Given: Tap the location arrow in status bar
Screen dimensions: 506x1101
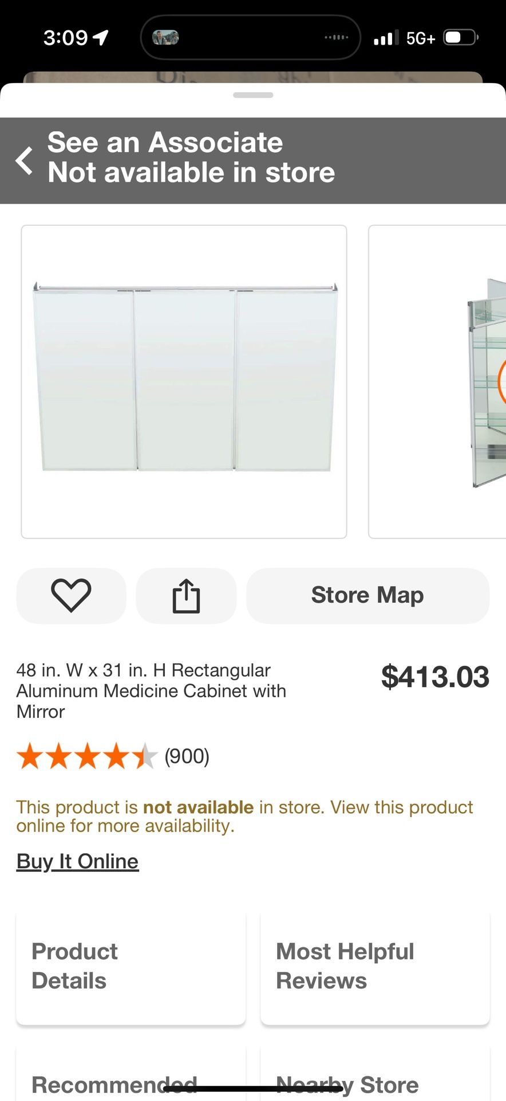Looking at the screenshot, I should (101, 38).
